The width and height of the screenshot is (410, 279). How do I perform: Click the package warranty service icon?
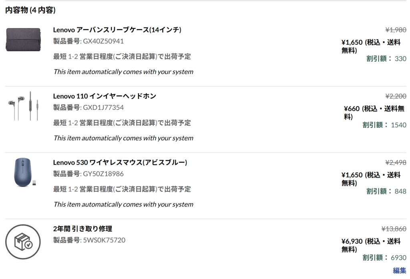coord(23,242)
